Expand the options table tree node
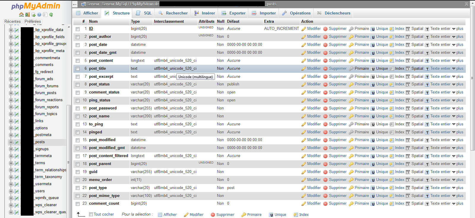The image size is (475, 218). [x=11, y=128]
